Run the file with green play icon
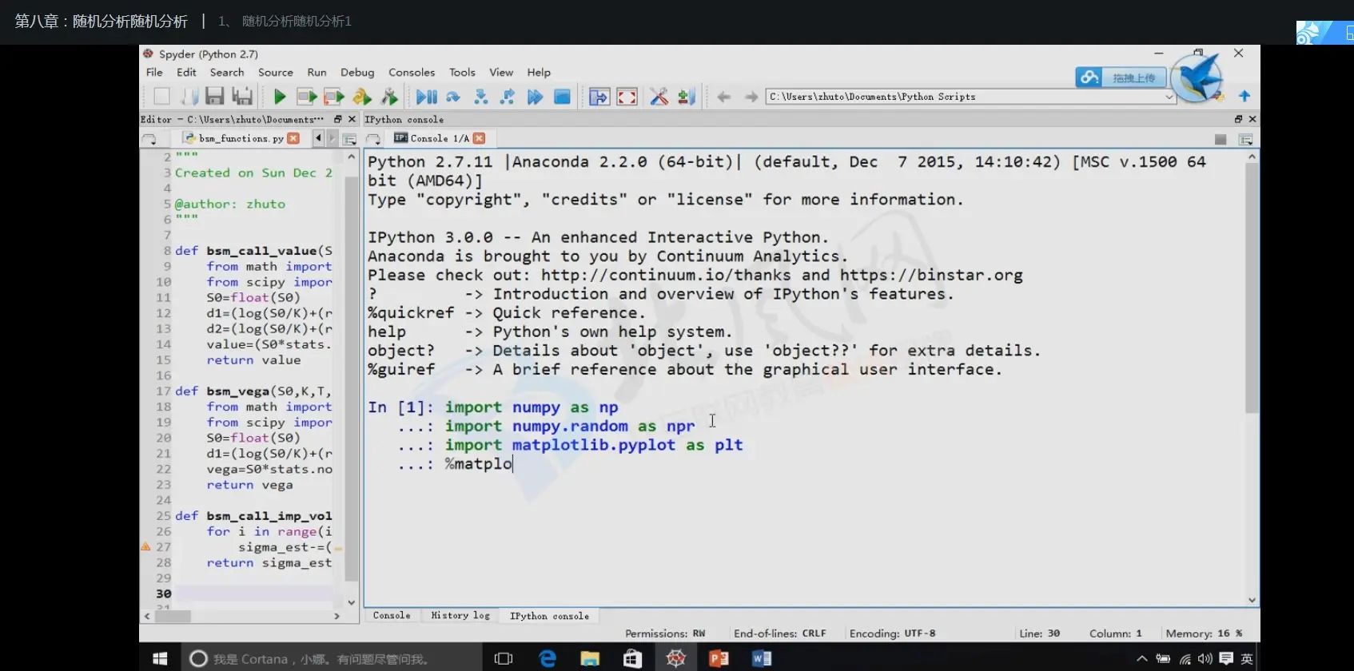The height and width of the screenshot is (671, 1354). click(280, 97)
